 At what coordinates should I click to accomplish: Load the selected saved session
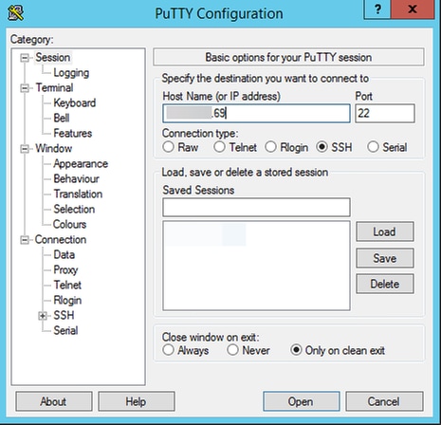coord(385,231)
